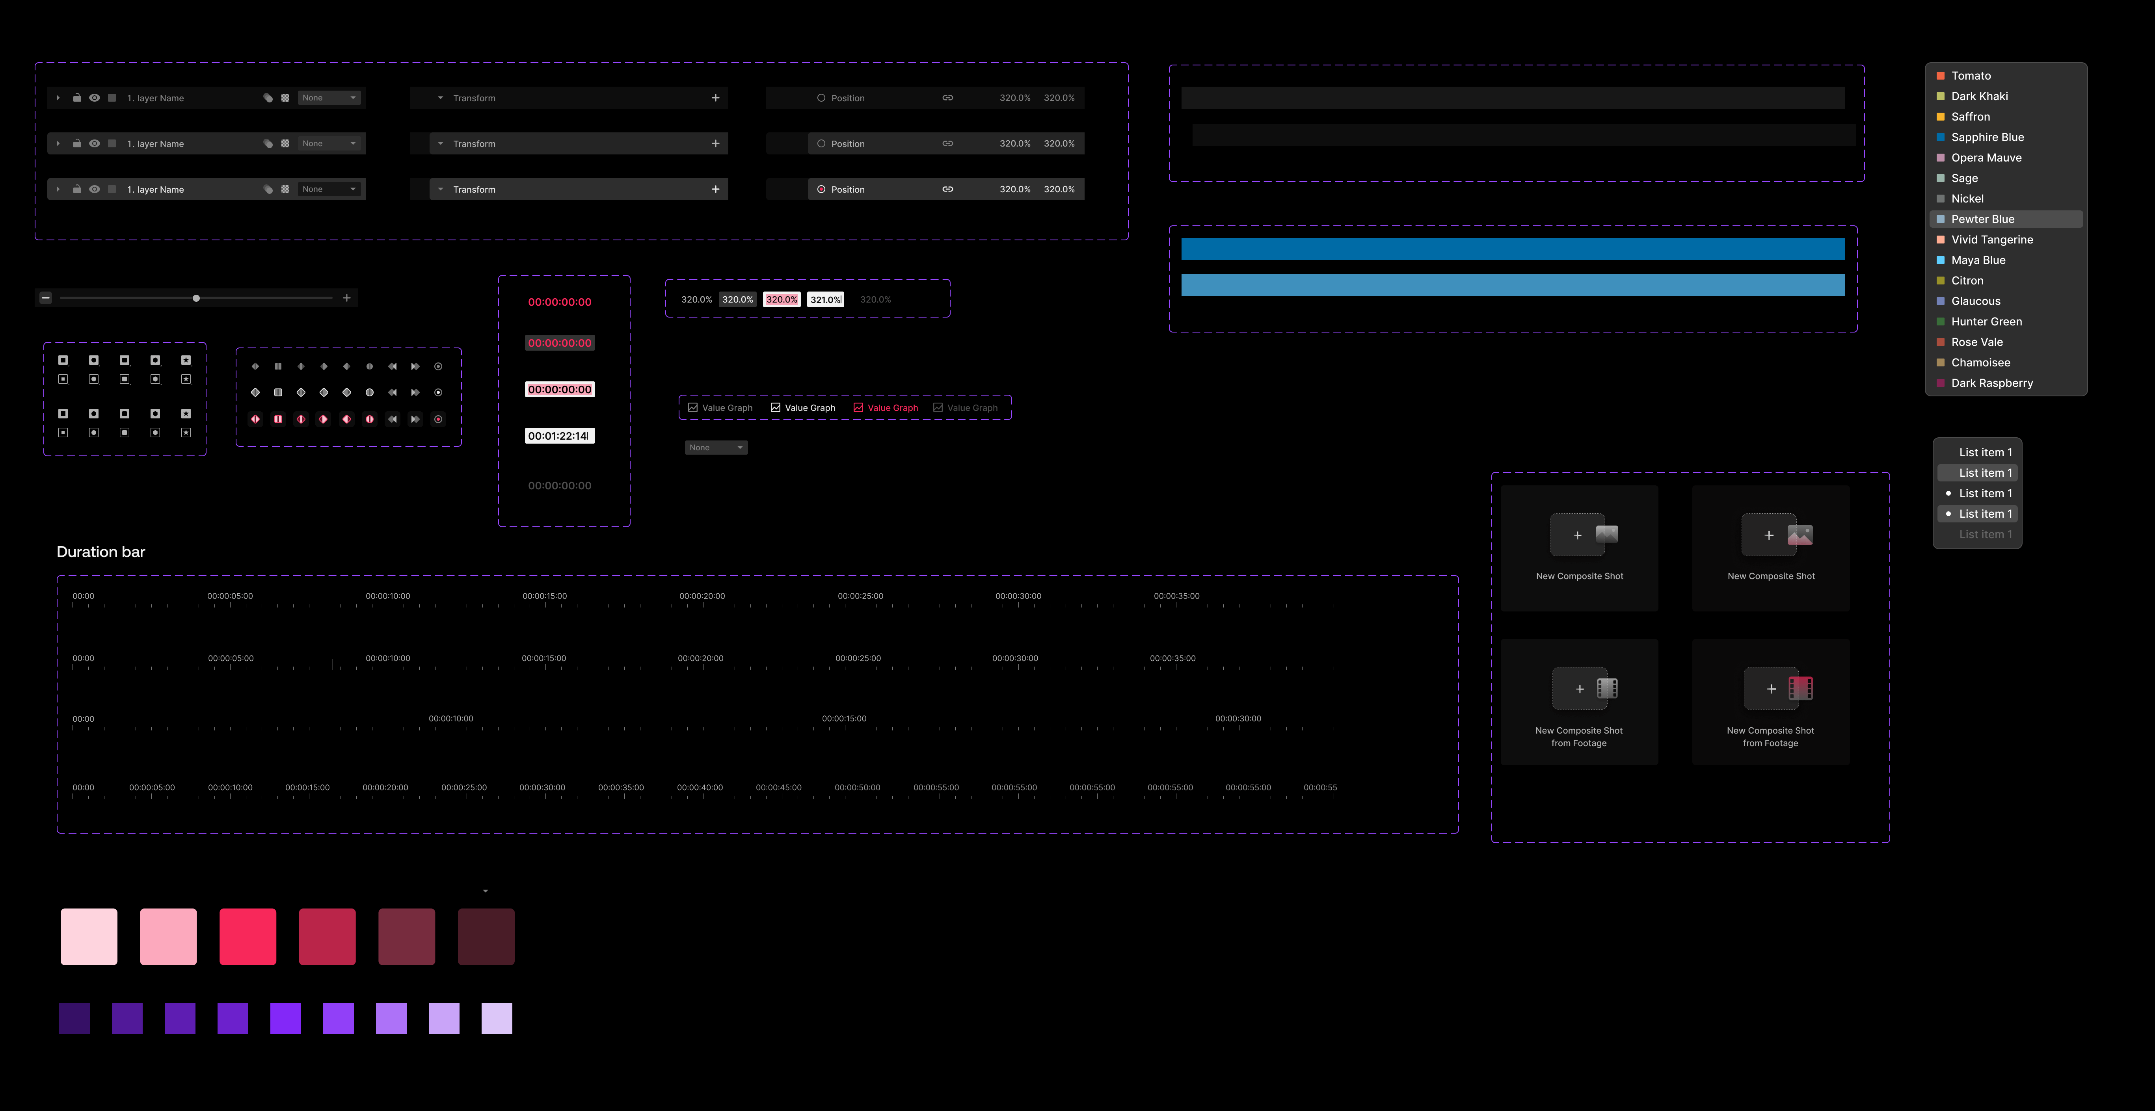Open the None dropdown in the bottom layer row
Viewport: 2155px width, 1111px height.
click(x=329, y=189)
